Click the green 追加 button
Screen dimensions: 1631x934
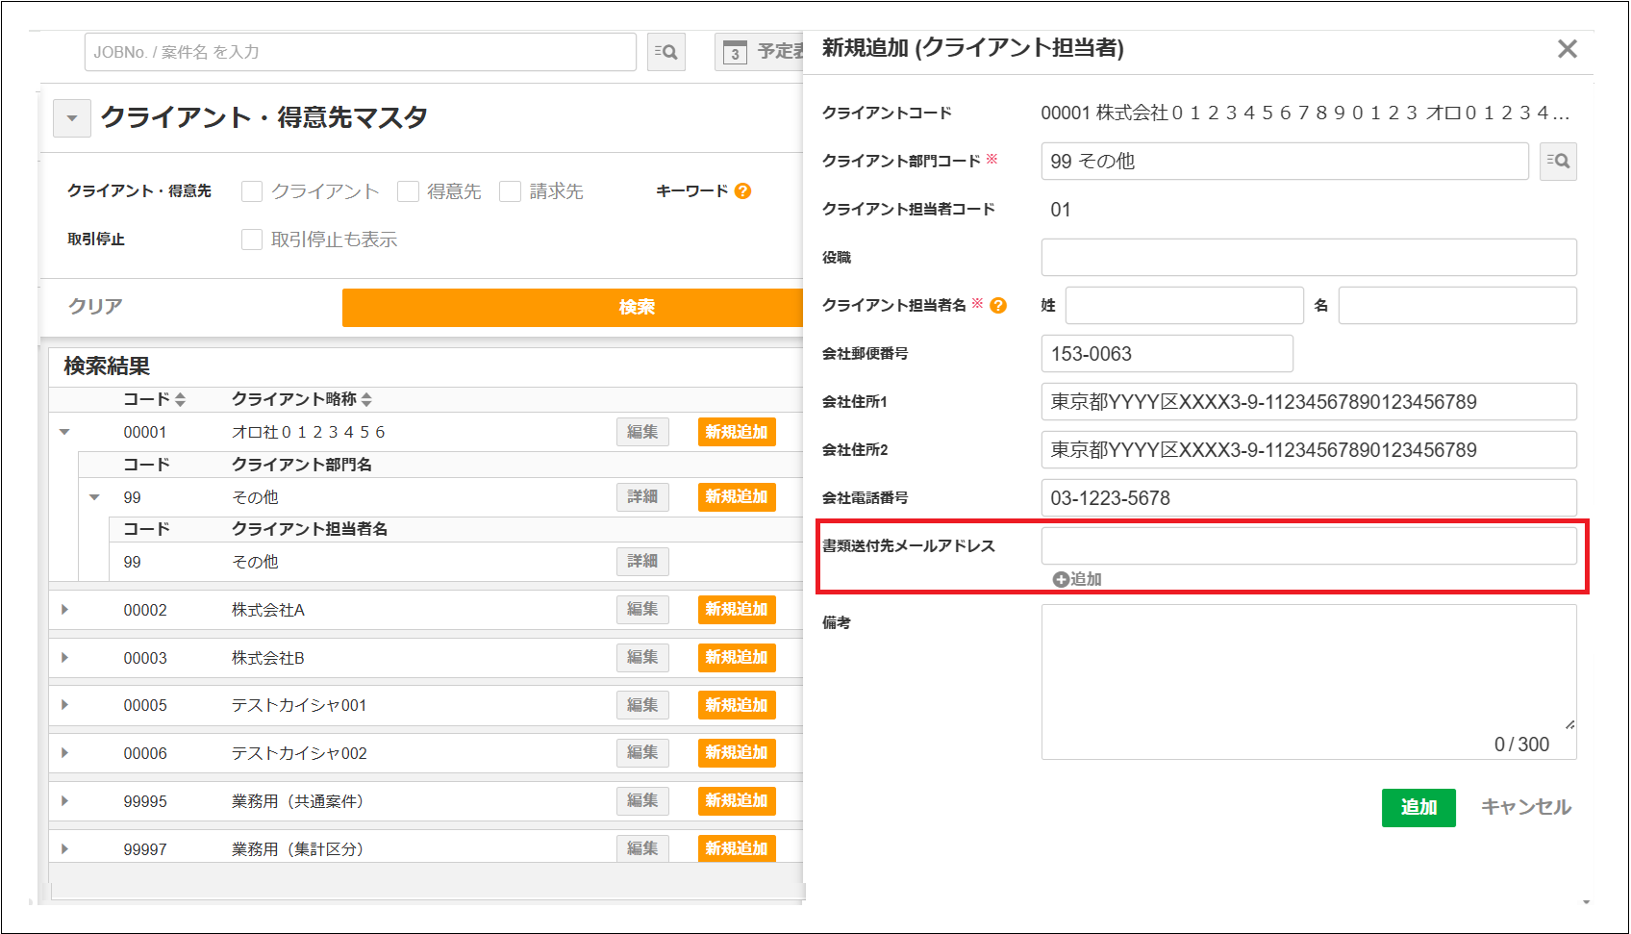click(x=1418, y=807)
